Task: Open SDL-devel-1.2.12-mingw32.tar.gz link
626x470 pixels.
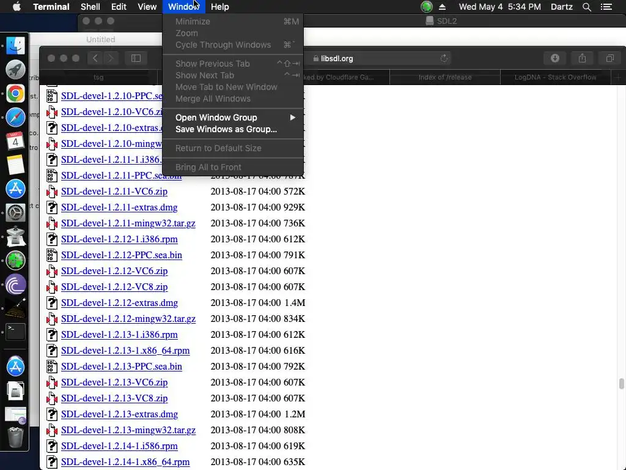Action: coord(128,319)
